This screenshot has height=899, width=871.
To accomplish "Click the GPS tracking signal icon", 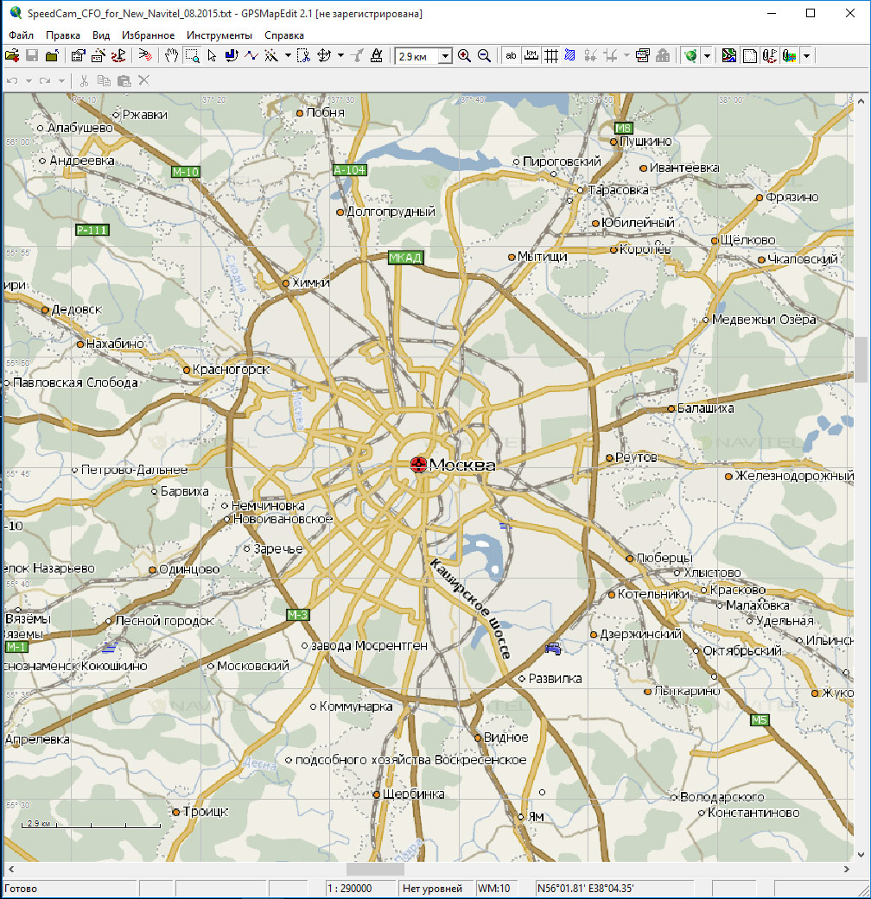I will [x=145, y=55].
